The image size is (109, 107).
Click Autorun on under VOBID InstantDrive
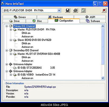pos(27,78)
